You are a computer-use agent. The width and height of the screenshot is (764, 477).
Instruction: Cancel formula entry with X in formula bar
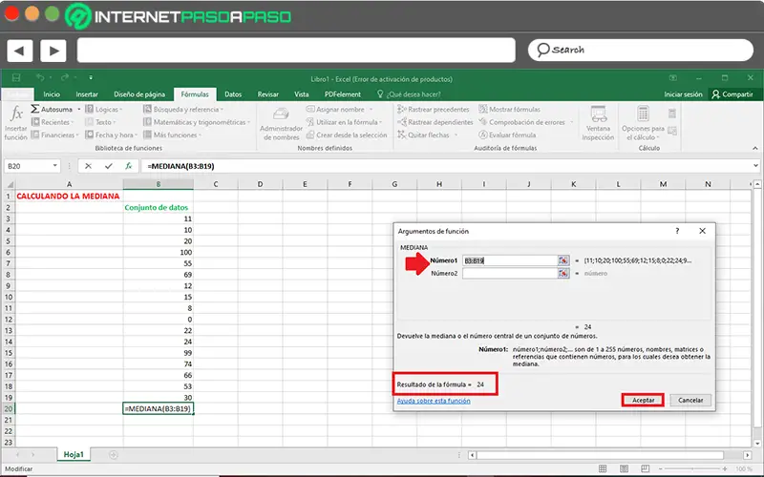click(88, 166)
